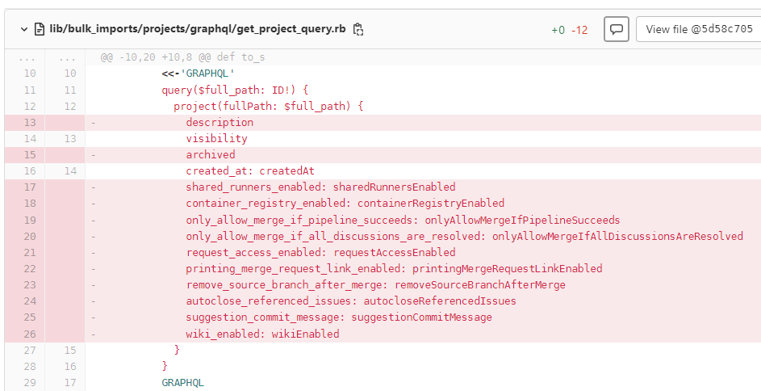
Task: Expand hidden lines via the left ellipsis
Action: (25, 58)
